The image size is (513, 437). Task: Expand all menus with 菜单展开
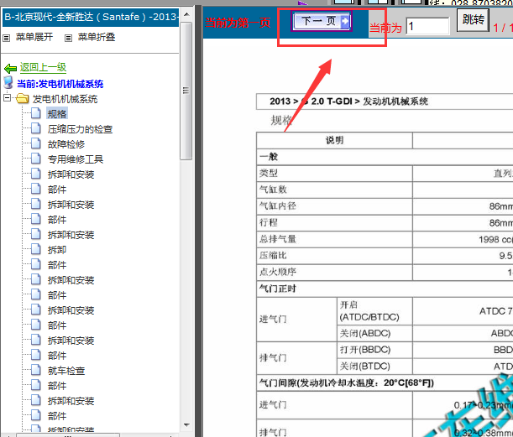[34, 37]
